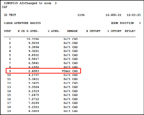Click 'Soft CAO' remark on the 9.5039 row
Viewport: 144px width, 115px height.
pos(70,43)
